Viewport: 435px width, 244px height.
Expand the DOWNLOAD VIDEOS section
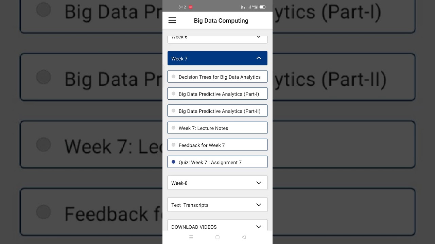click(217, 226)
